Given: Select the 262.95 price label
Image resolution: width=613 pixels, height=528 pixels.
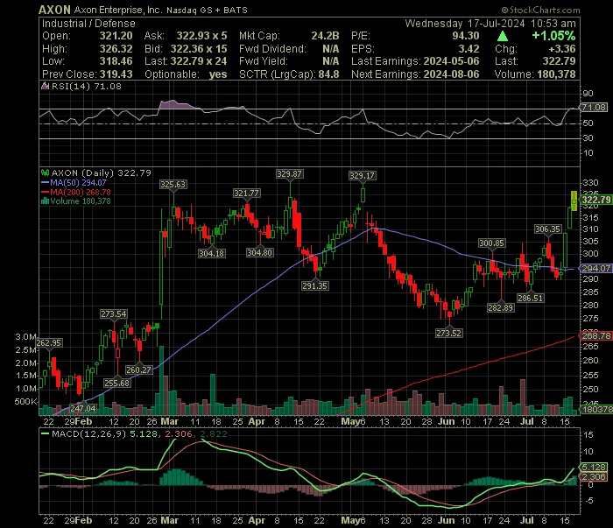Looking at the screenshot, I should [x=49, y=342].
